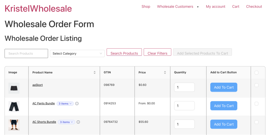Open aaSkort product thumbnail

click(14, 88)
